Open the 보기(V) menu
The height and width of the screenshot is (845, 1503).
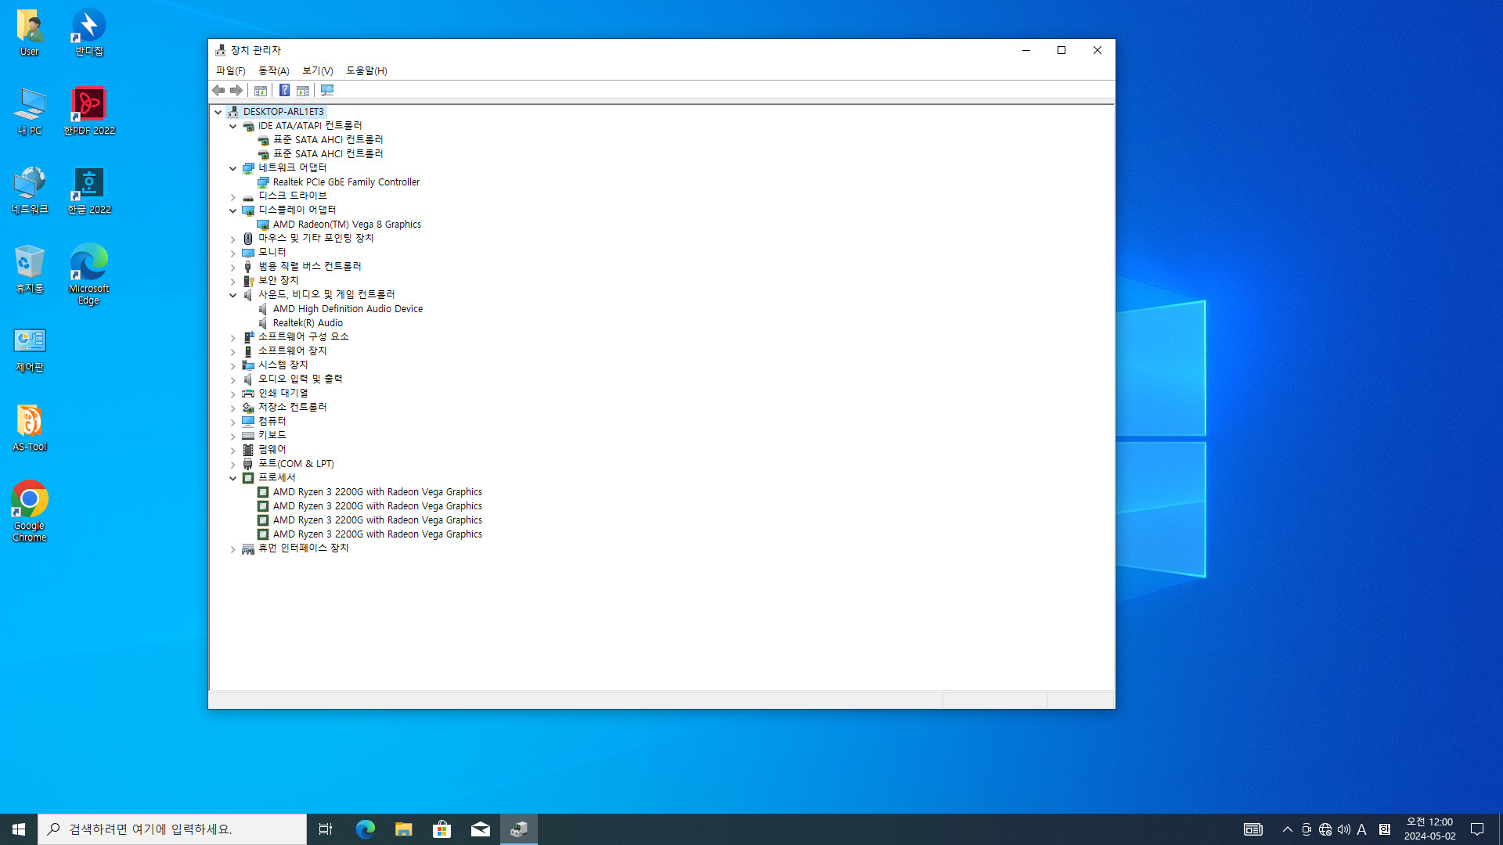[x=318, y=70]
